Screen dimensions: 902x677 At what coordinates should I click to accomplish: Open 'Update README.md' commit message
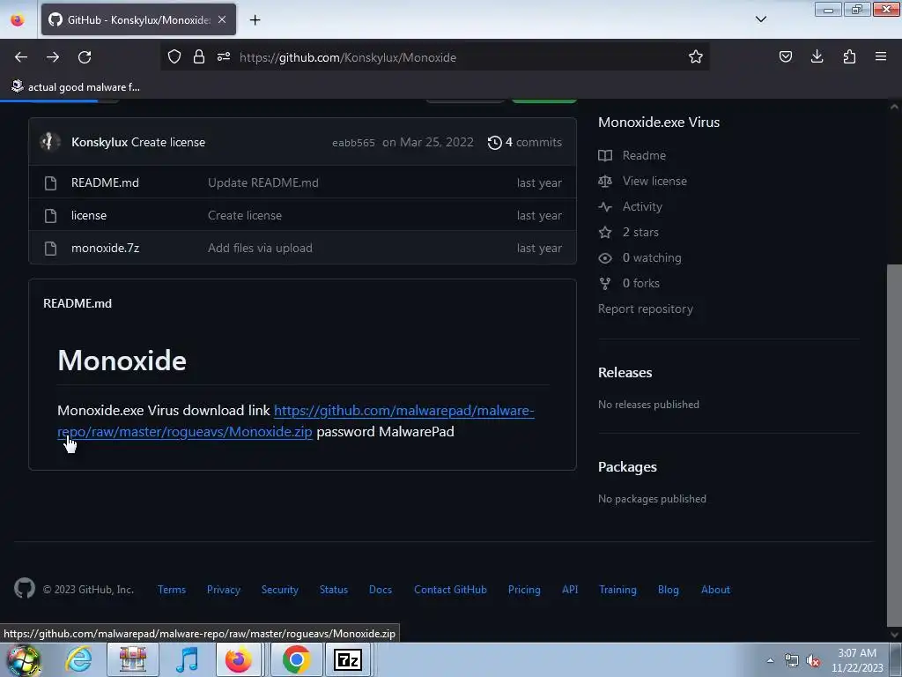tap(262, 182)
